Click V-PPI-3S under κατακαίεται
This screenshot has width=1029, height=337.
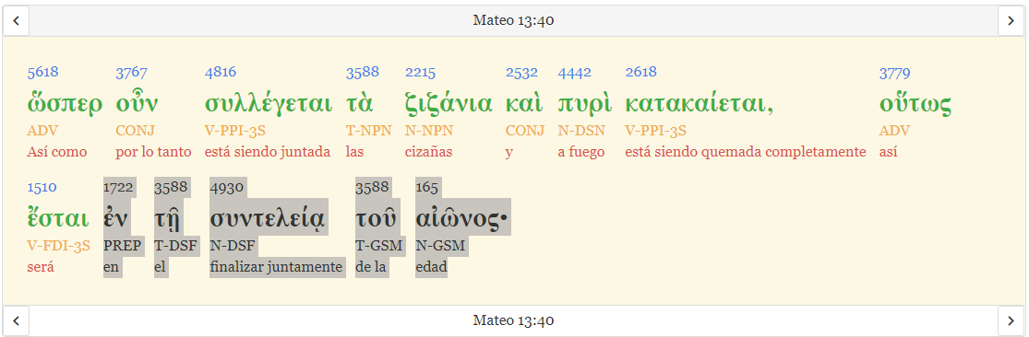point(655,131)
